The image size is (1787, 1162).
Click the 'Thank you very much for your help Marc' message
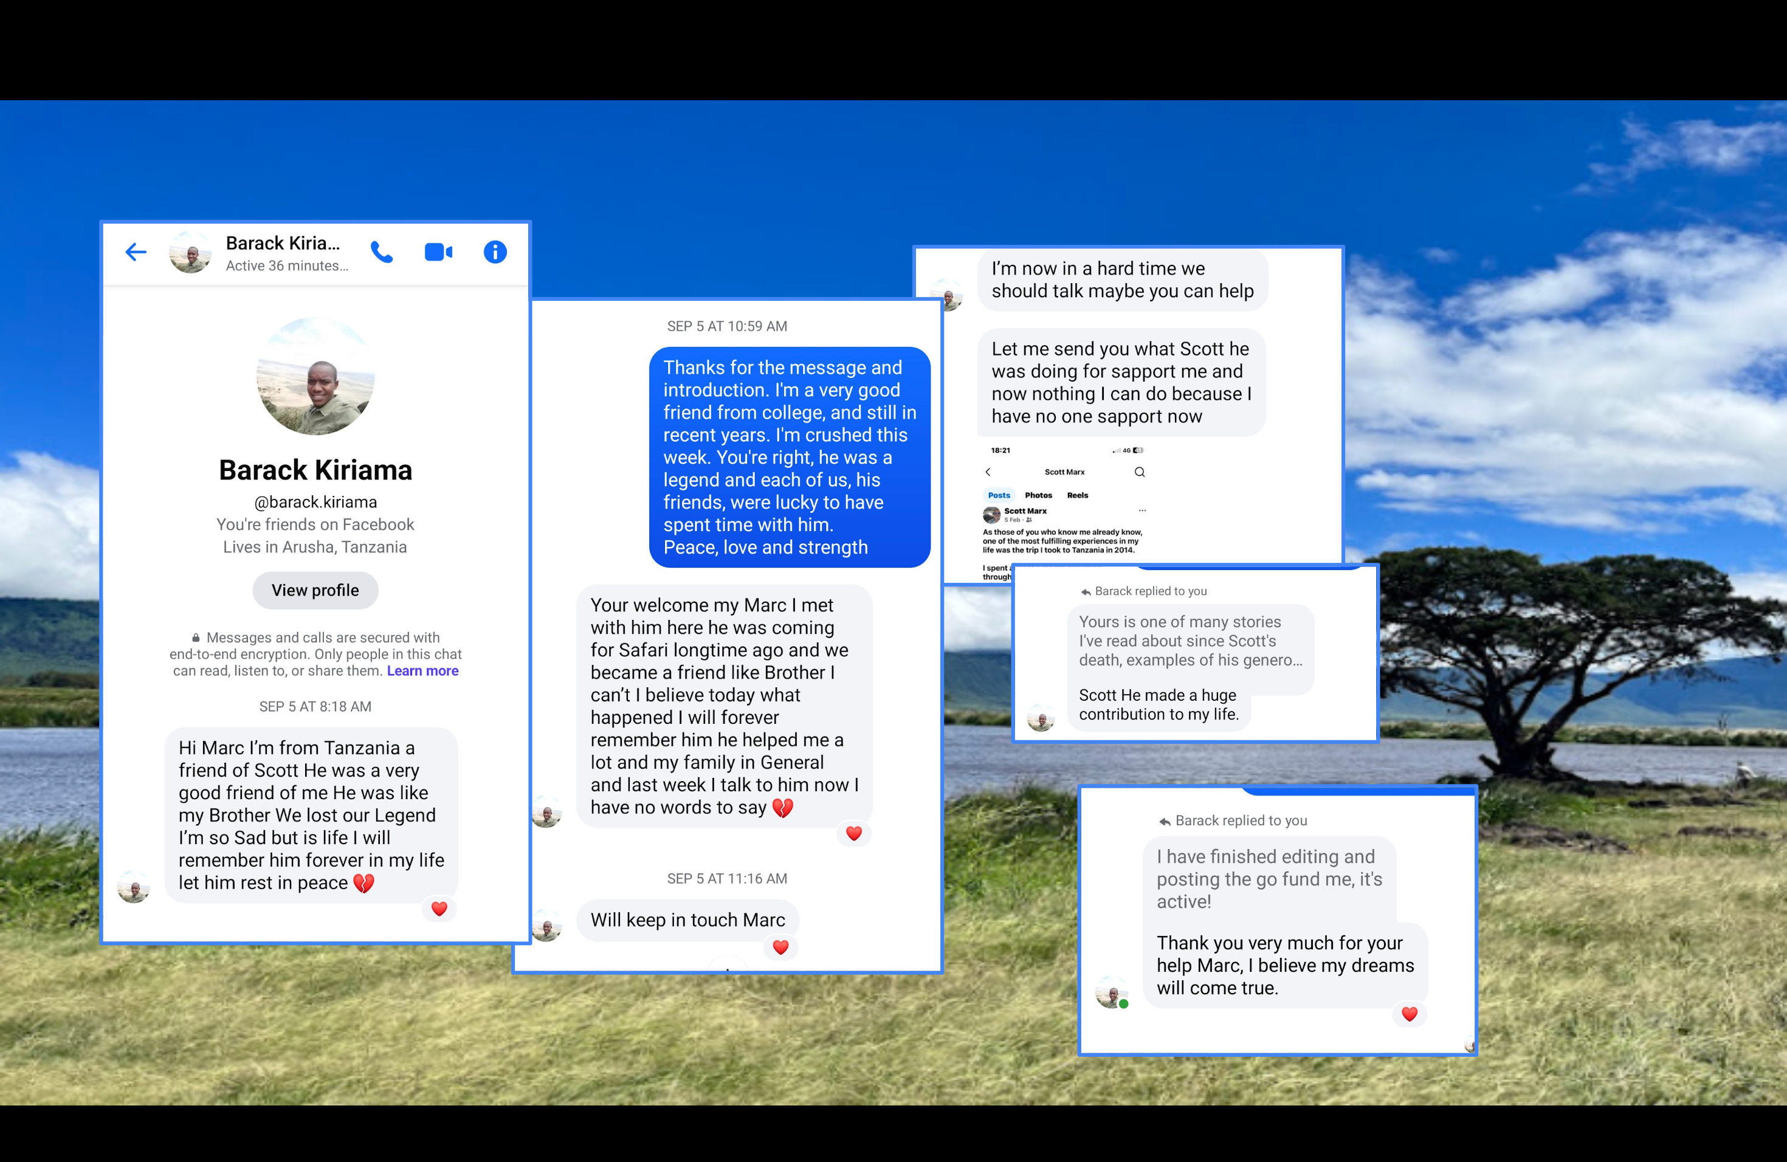click(1286, 965)
